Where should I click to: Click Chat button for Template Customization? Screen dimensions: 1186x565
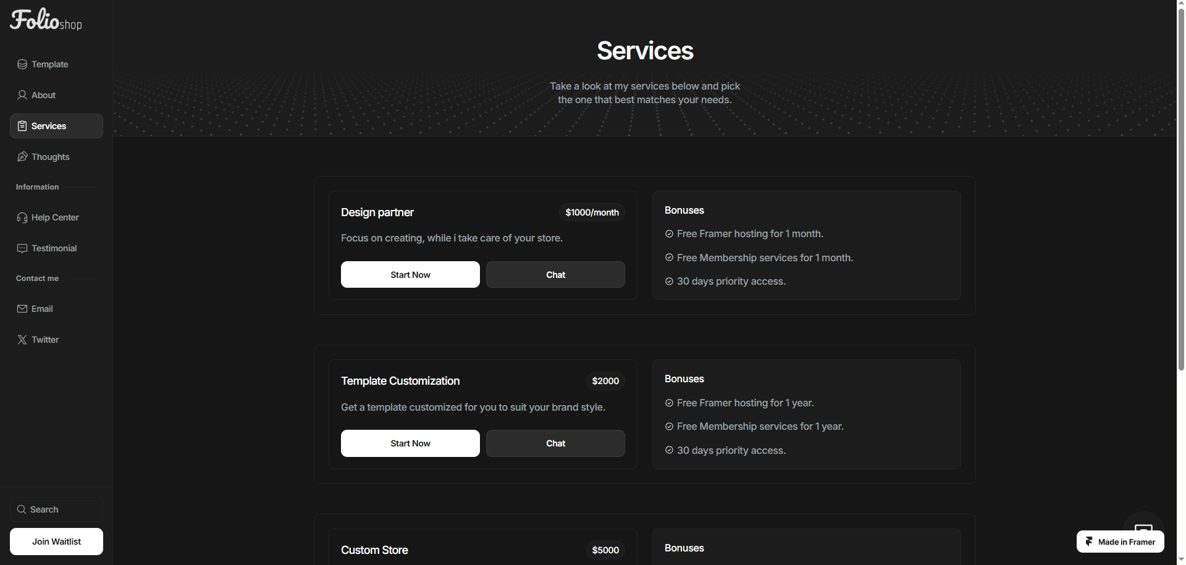555,443
